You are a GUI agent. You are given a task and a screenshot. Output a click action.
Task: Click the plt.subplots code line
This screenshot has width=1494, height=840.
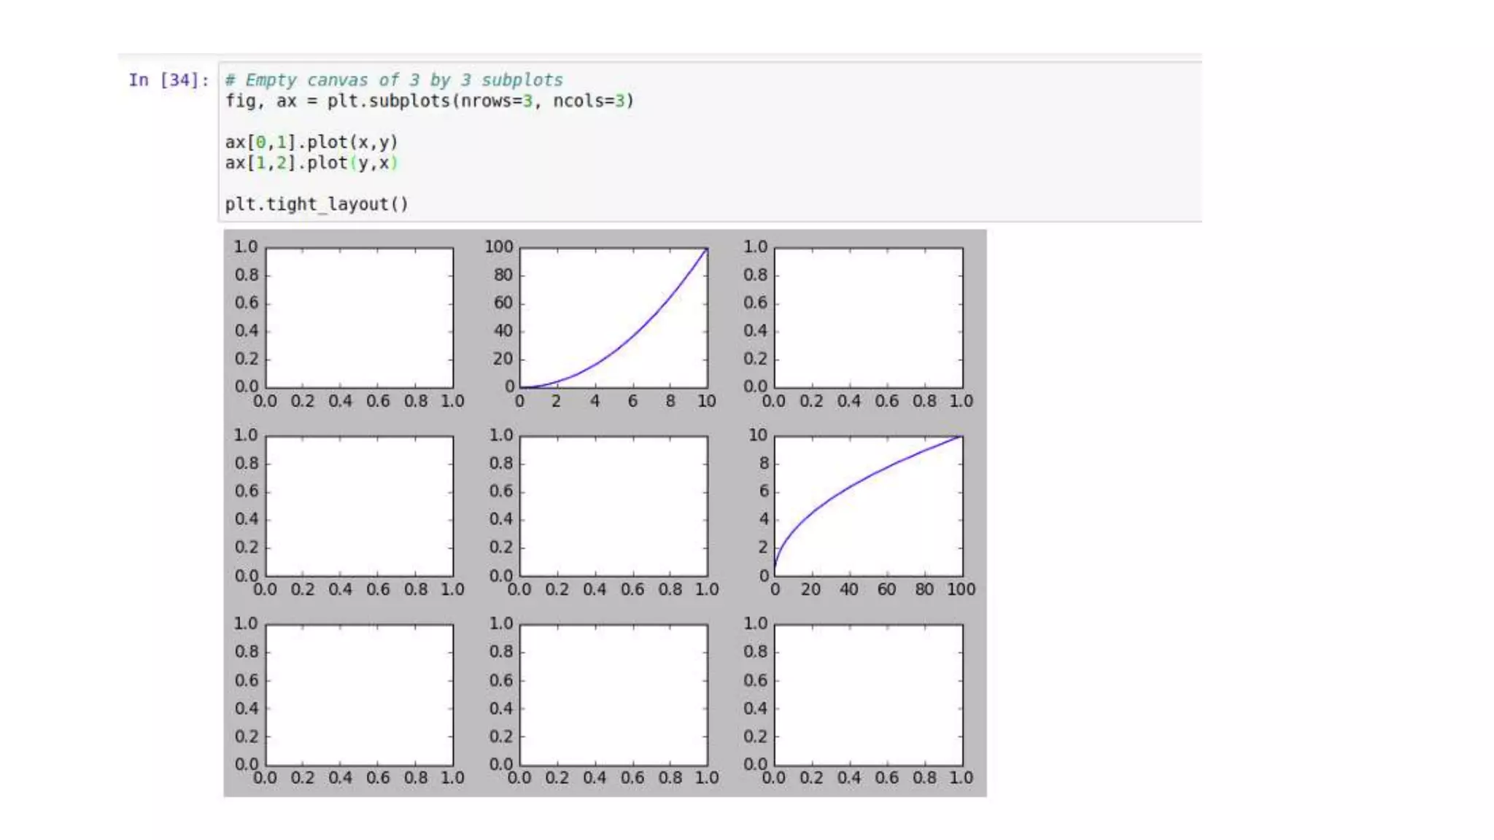[x=429, y=101]
